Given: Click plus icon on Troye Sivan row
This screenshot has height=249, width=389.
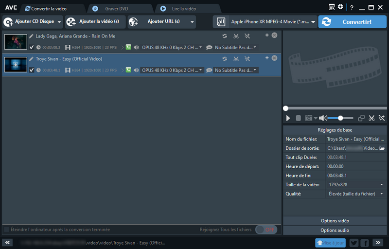Looking at the screenshot, I should click(x=267, y=58).
